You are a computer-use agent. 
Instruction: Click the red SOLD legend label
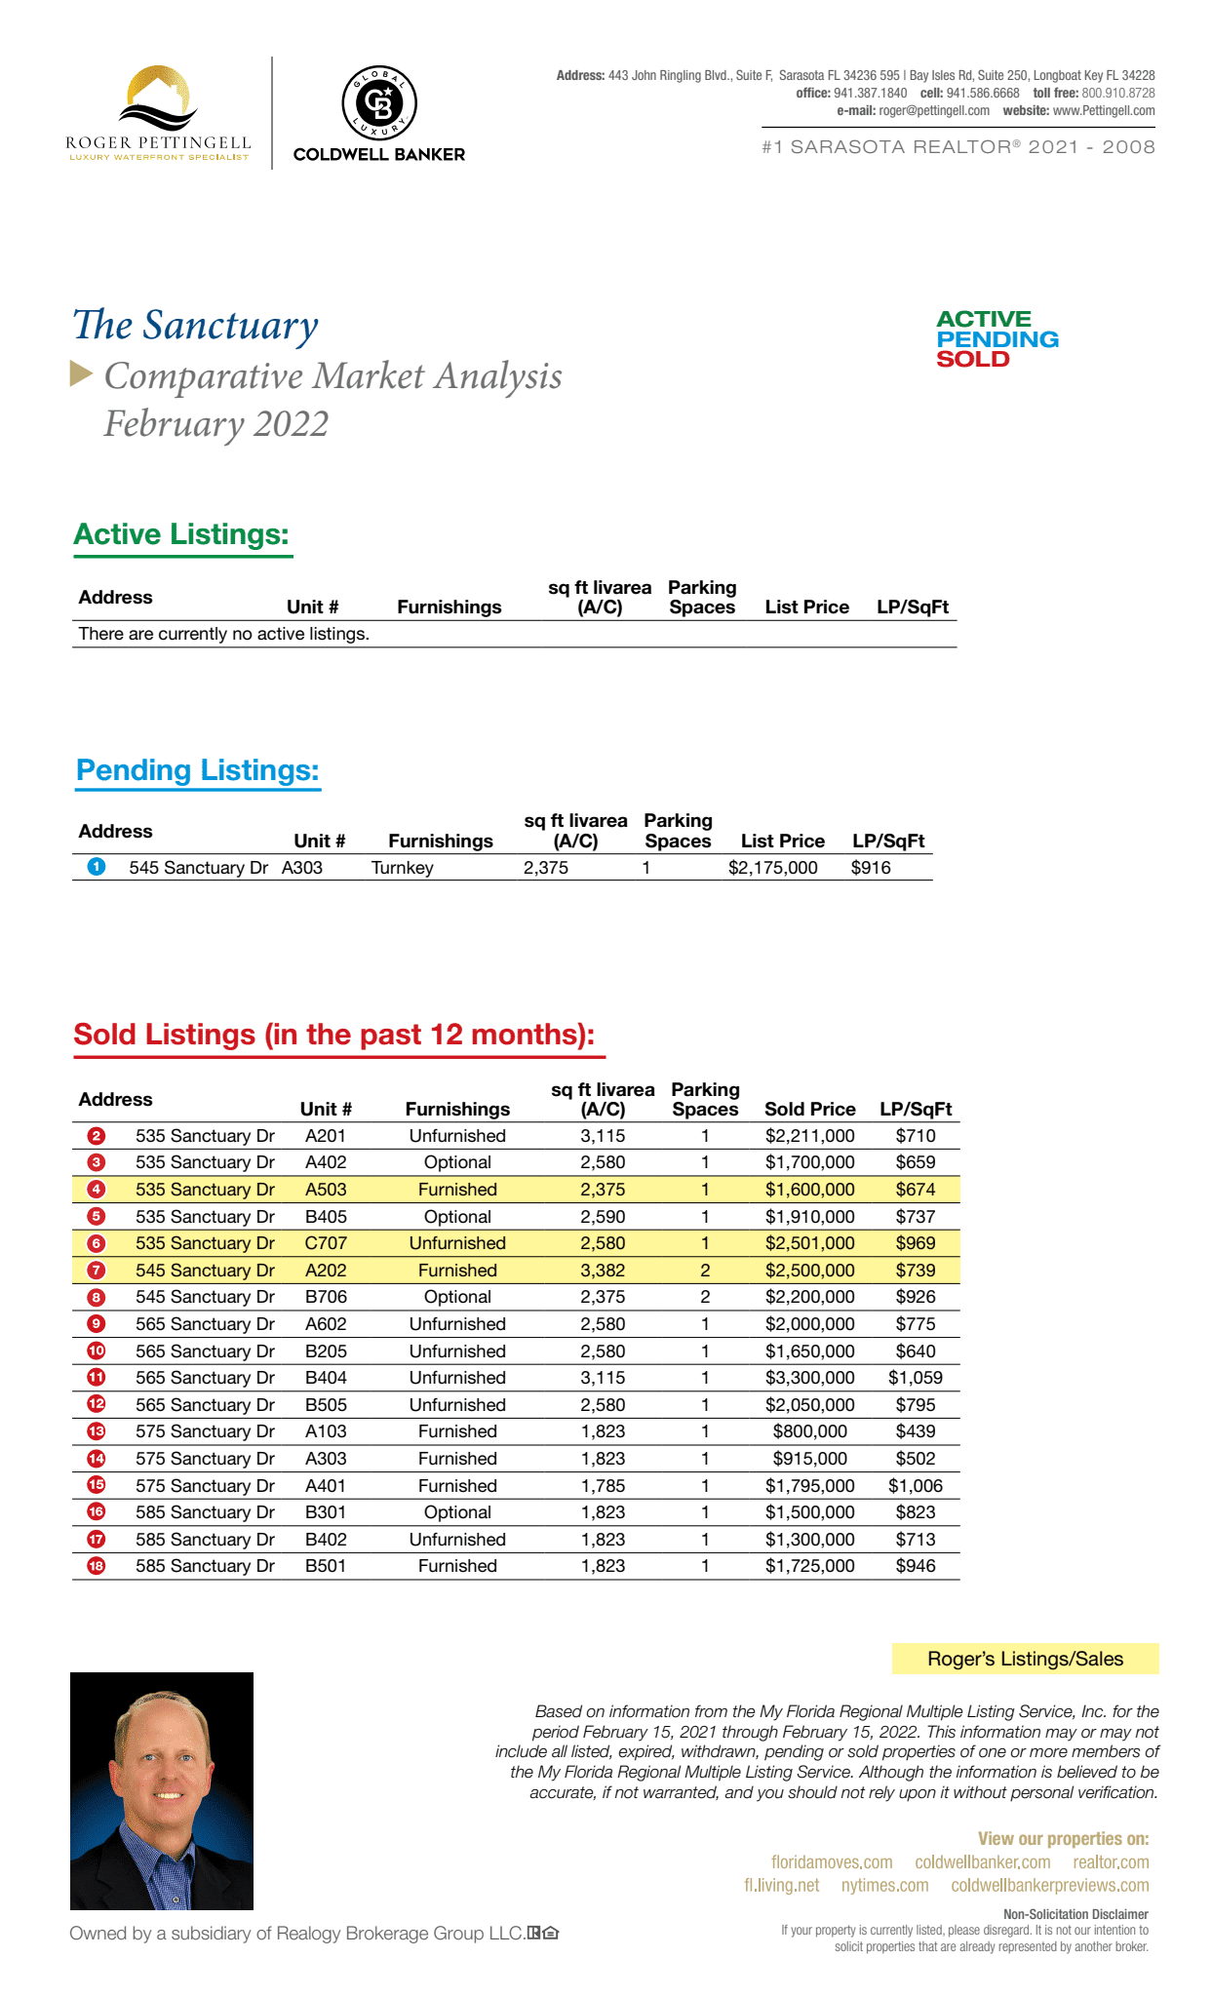972,359
